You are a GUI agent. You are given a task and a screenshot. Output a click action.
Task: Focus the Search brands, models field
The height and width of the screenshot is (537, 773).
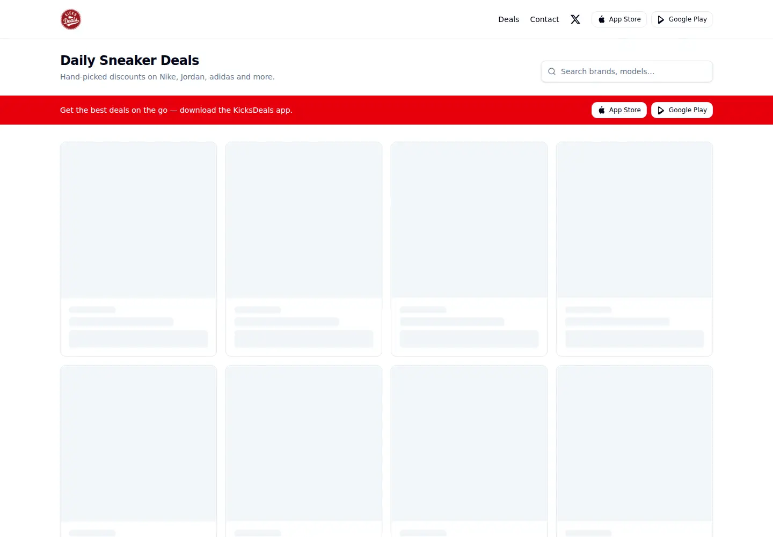click(627, 71)
